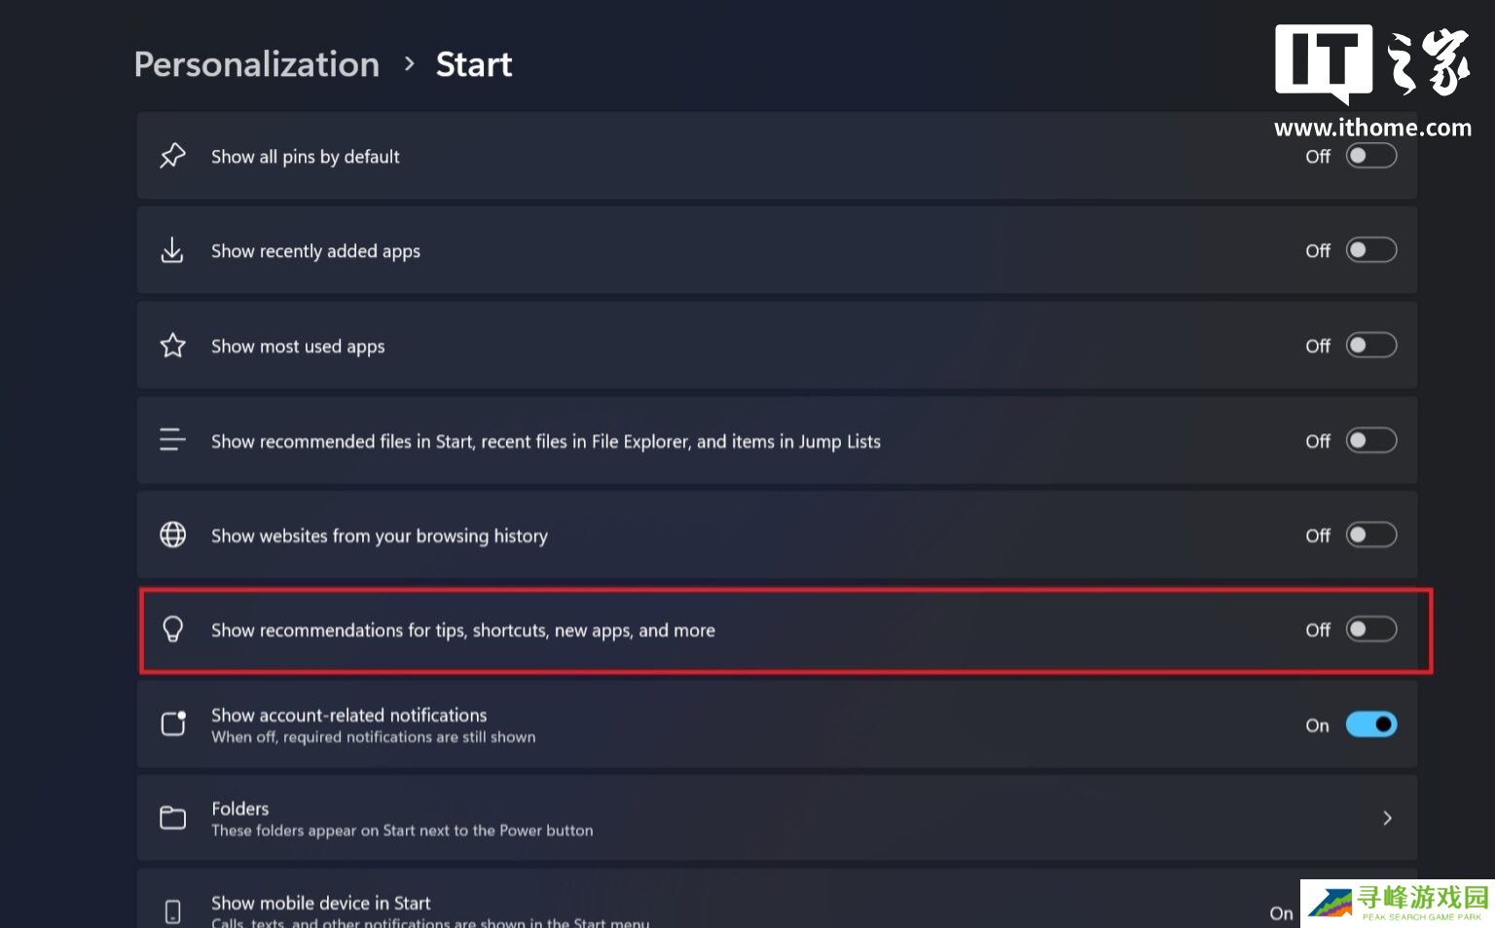Click the account notifications badge icon
This screenshot has height=928, width=1495.
pos(172,724)
